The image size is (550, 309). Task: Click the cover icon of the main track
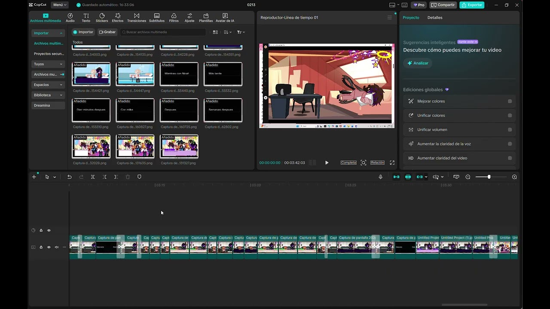point(34,247)
